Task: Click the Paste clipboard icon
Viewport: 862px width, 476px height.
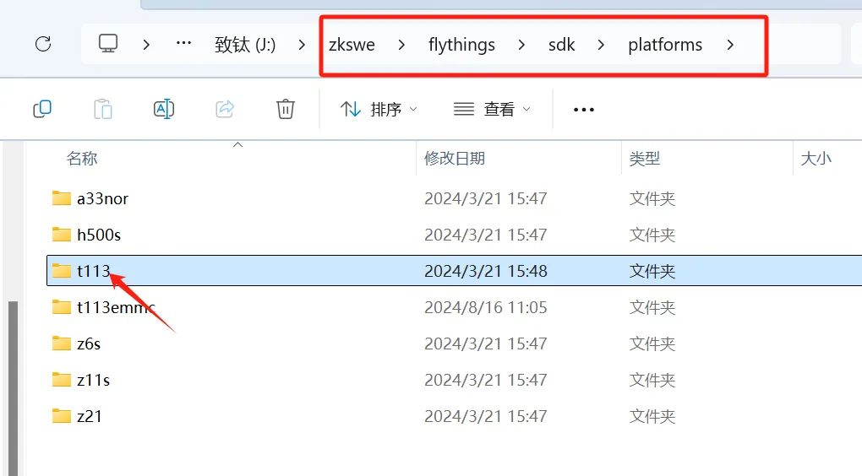Action: [102, 109]
